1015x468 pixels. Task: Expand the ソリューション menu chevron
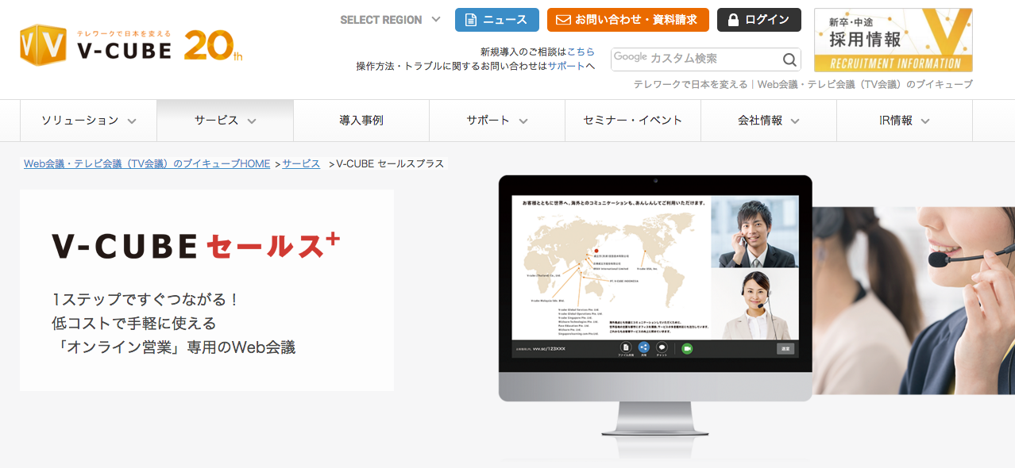132,121
